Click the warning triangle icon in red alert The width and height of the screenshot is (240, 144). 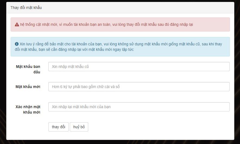[x=17, y=24]
